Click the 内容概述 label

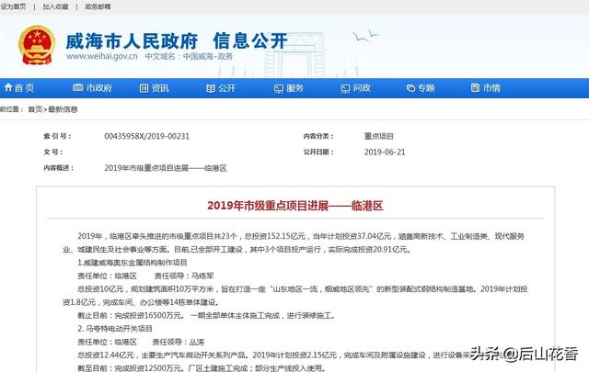point(59,168)
